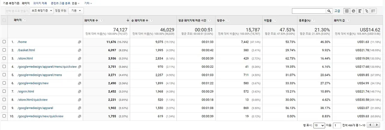
Task: Check the box for /store.html row
Action: 4,58
